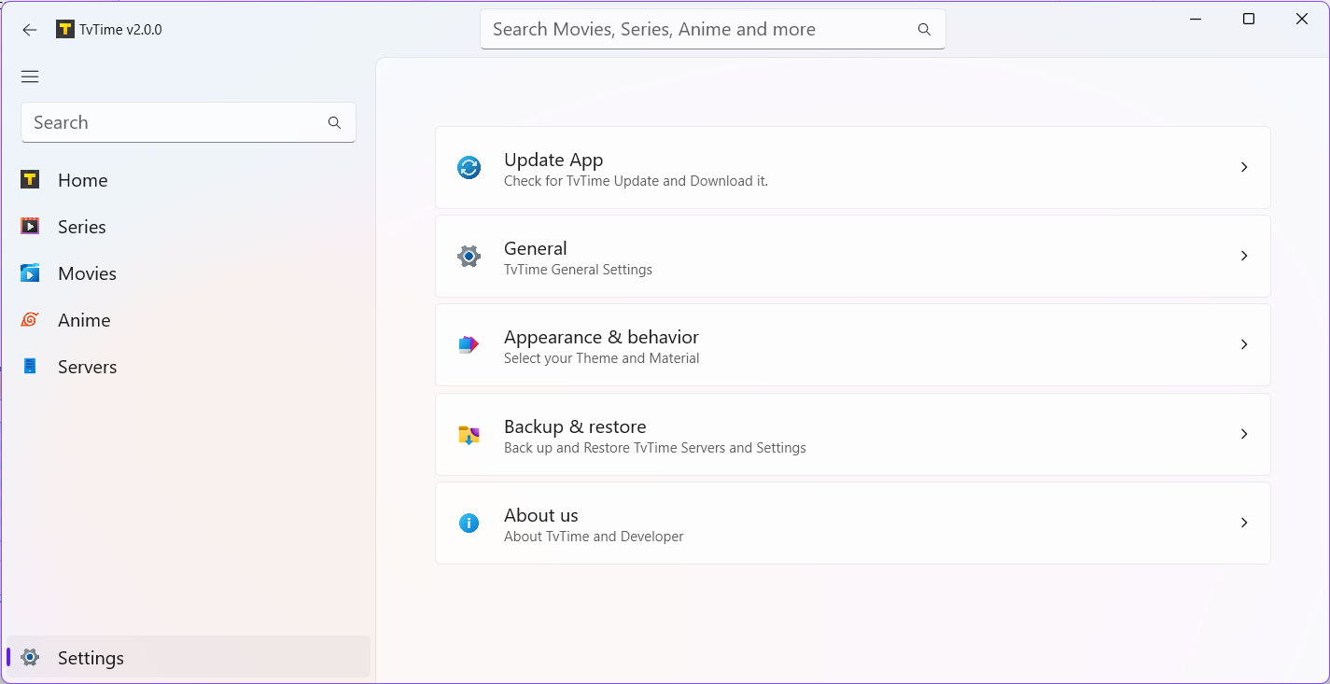Viewport: 1330px width, 684px height.
Task: Click the General settings gear icon
Action: coord(469,256)
